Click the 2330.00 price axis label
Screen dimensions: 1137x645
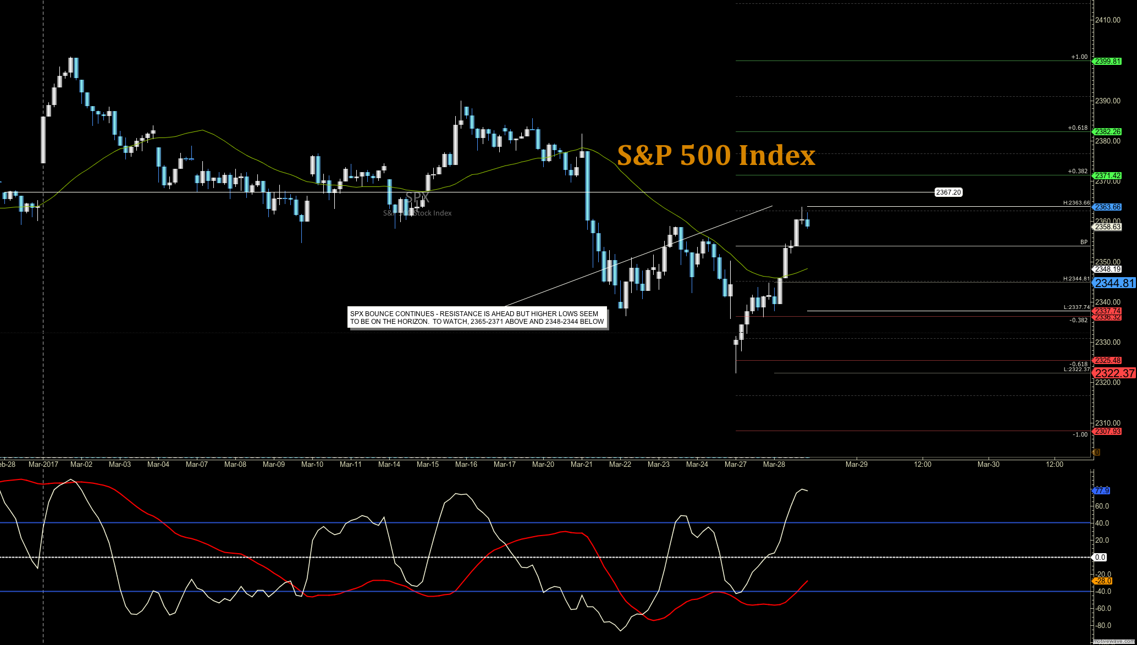pyautogui.click(x=1108, y=342)
